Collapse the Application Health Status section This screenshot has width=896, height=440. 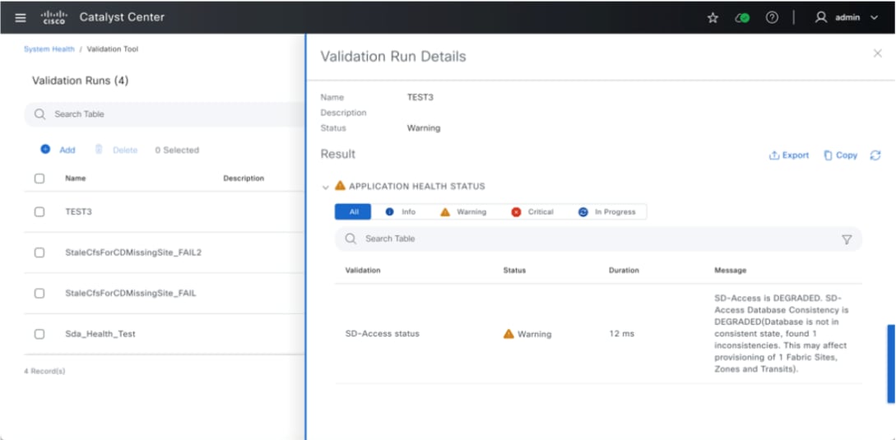click(326, 188)
